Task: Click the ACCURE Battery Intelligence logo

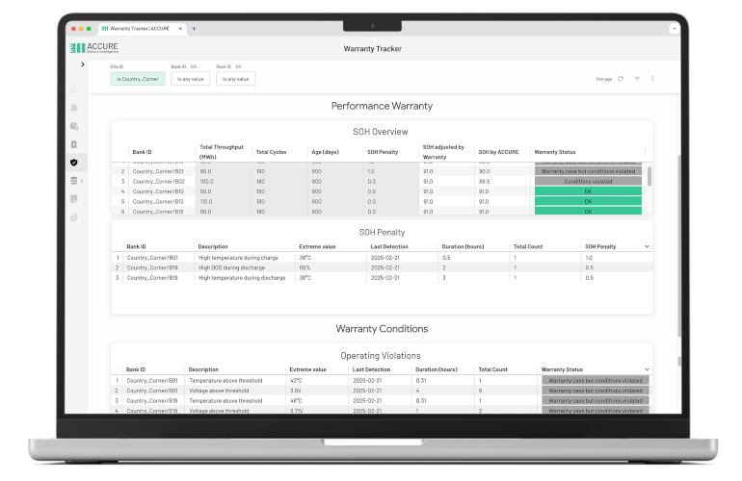Action: coord(93,47)
